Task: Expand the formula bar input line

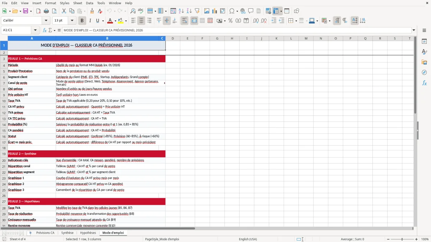Action: (x=414, y=30)
